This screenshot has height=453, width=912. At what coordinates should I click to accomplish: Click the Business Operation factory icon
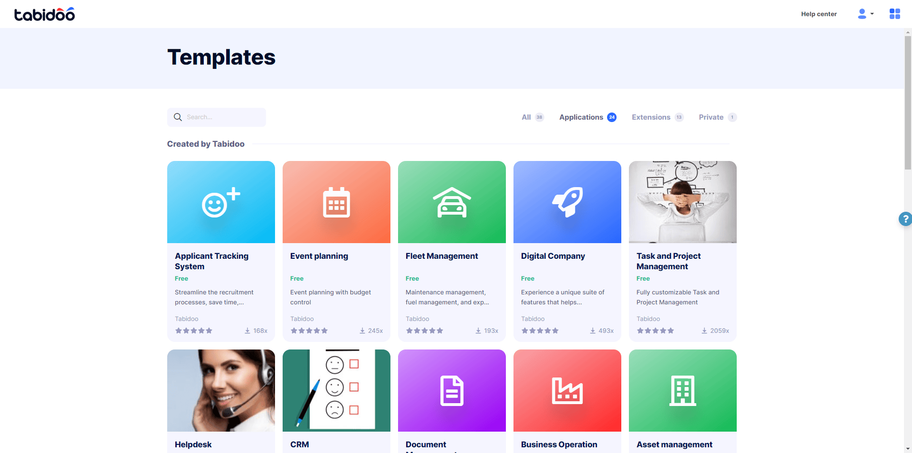[x=567, y=391]
